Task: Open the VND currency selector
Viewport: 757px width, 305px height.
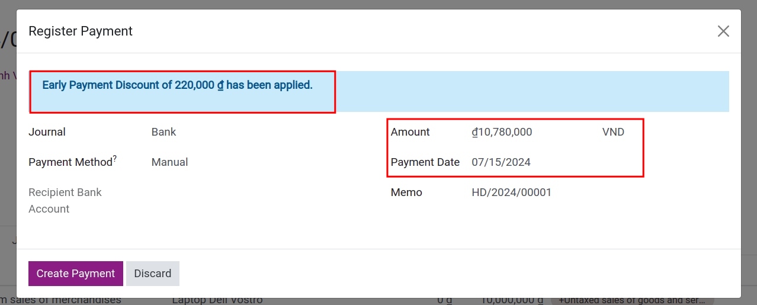Action: pos(613,132)
